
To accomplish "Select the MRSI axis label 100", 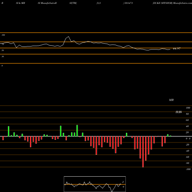I will (188, 108).
